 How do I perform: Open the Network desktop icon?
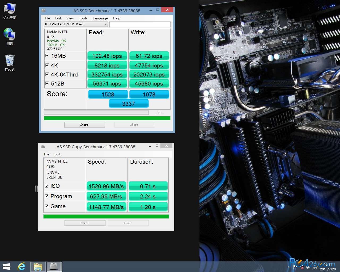[x=10, y=37]
